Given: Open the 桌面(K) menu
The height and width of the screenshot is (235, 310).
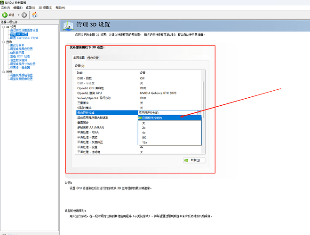Looking at the screenshot, I should (30, 8).
